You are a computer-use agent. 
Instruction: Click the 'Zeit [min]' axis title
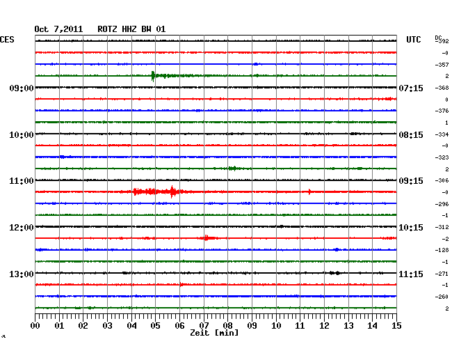click(214, 333)
